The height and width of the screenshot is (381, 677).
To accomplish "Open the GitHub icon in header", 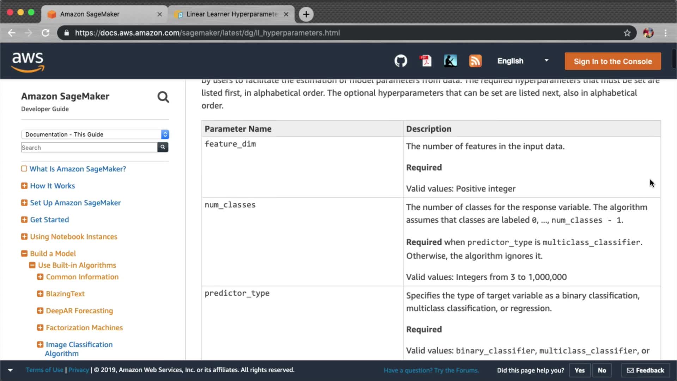I will coord(401,61).
